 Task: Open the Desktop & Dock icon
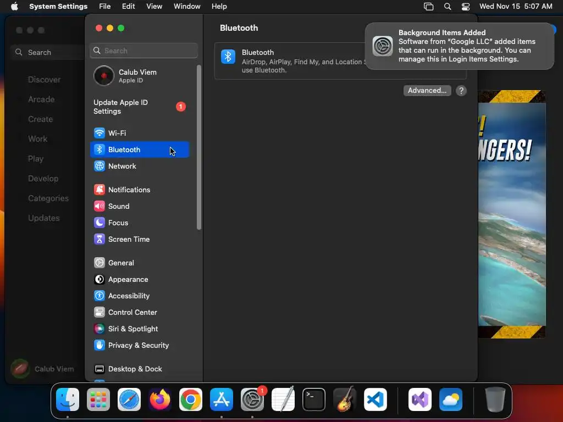pos(100,369)
